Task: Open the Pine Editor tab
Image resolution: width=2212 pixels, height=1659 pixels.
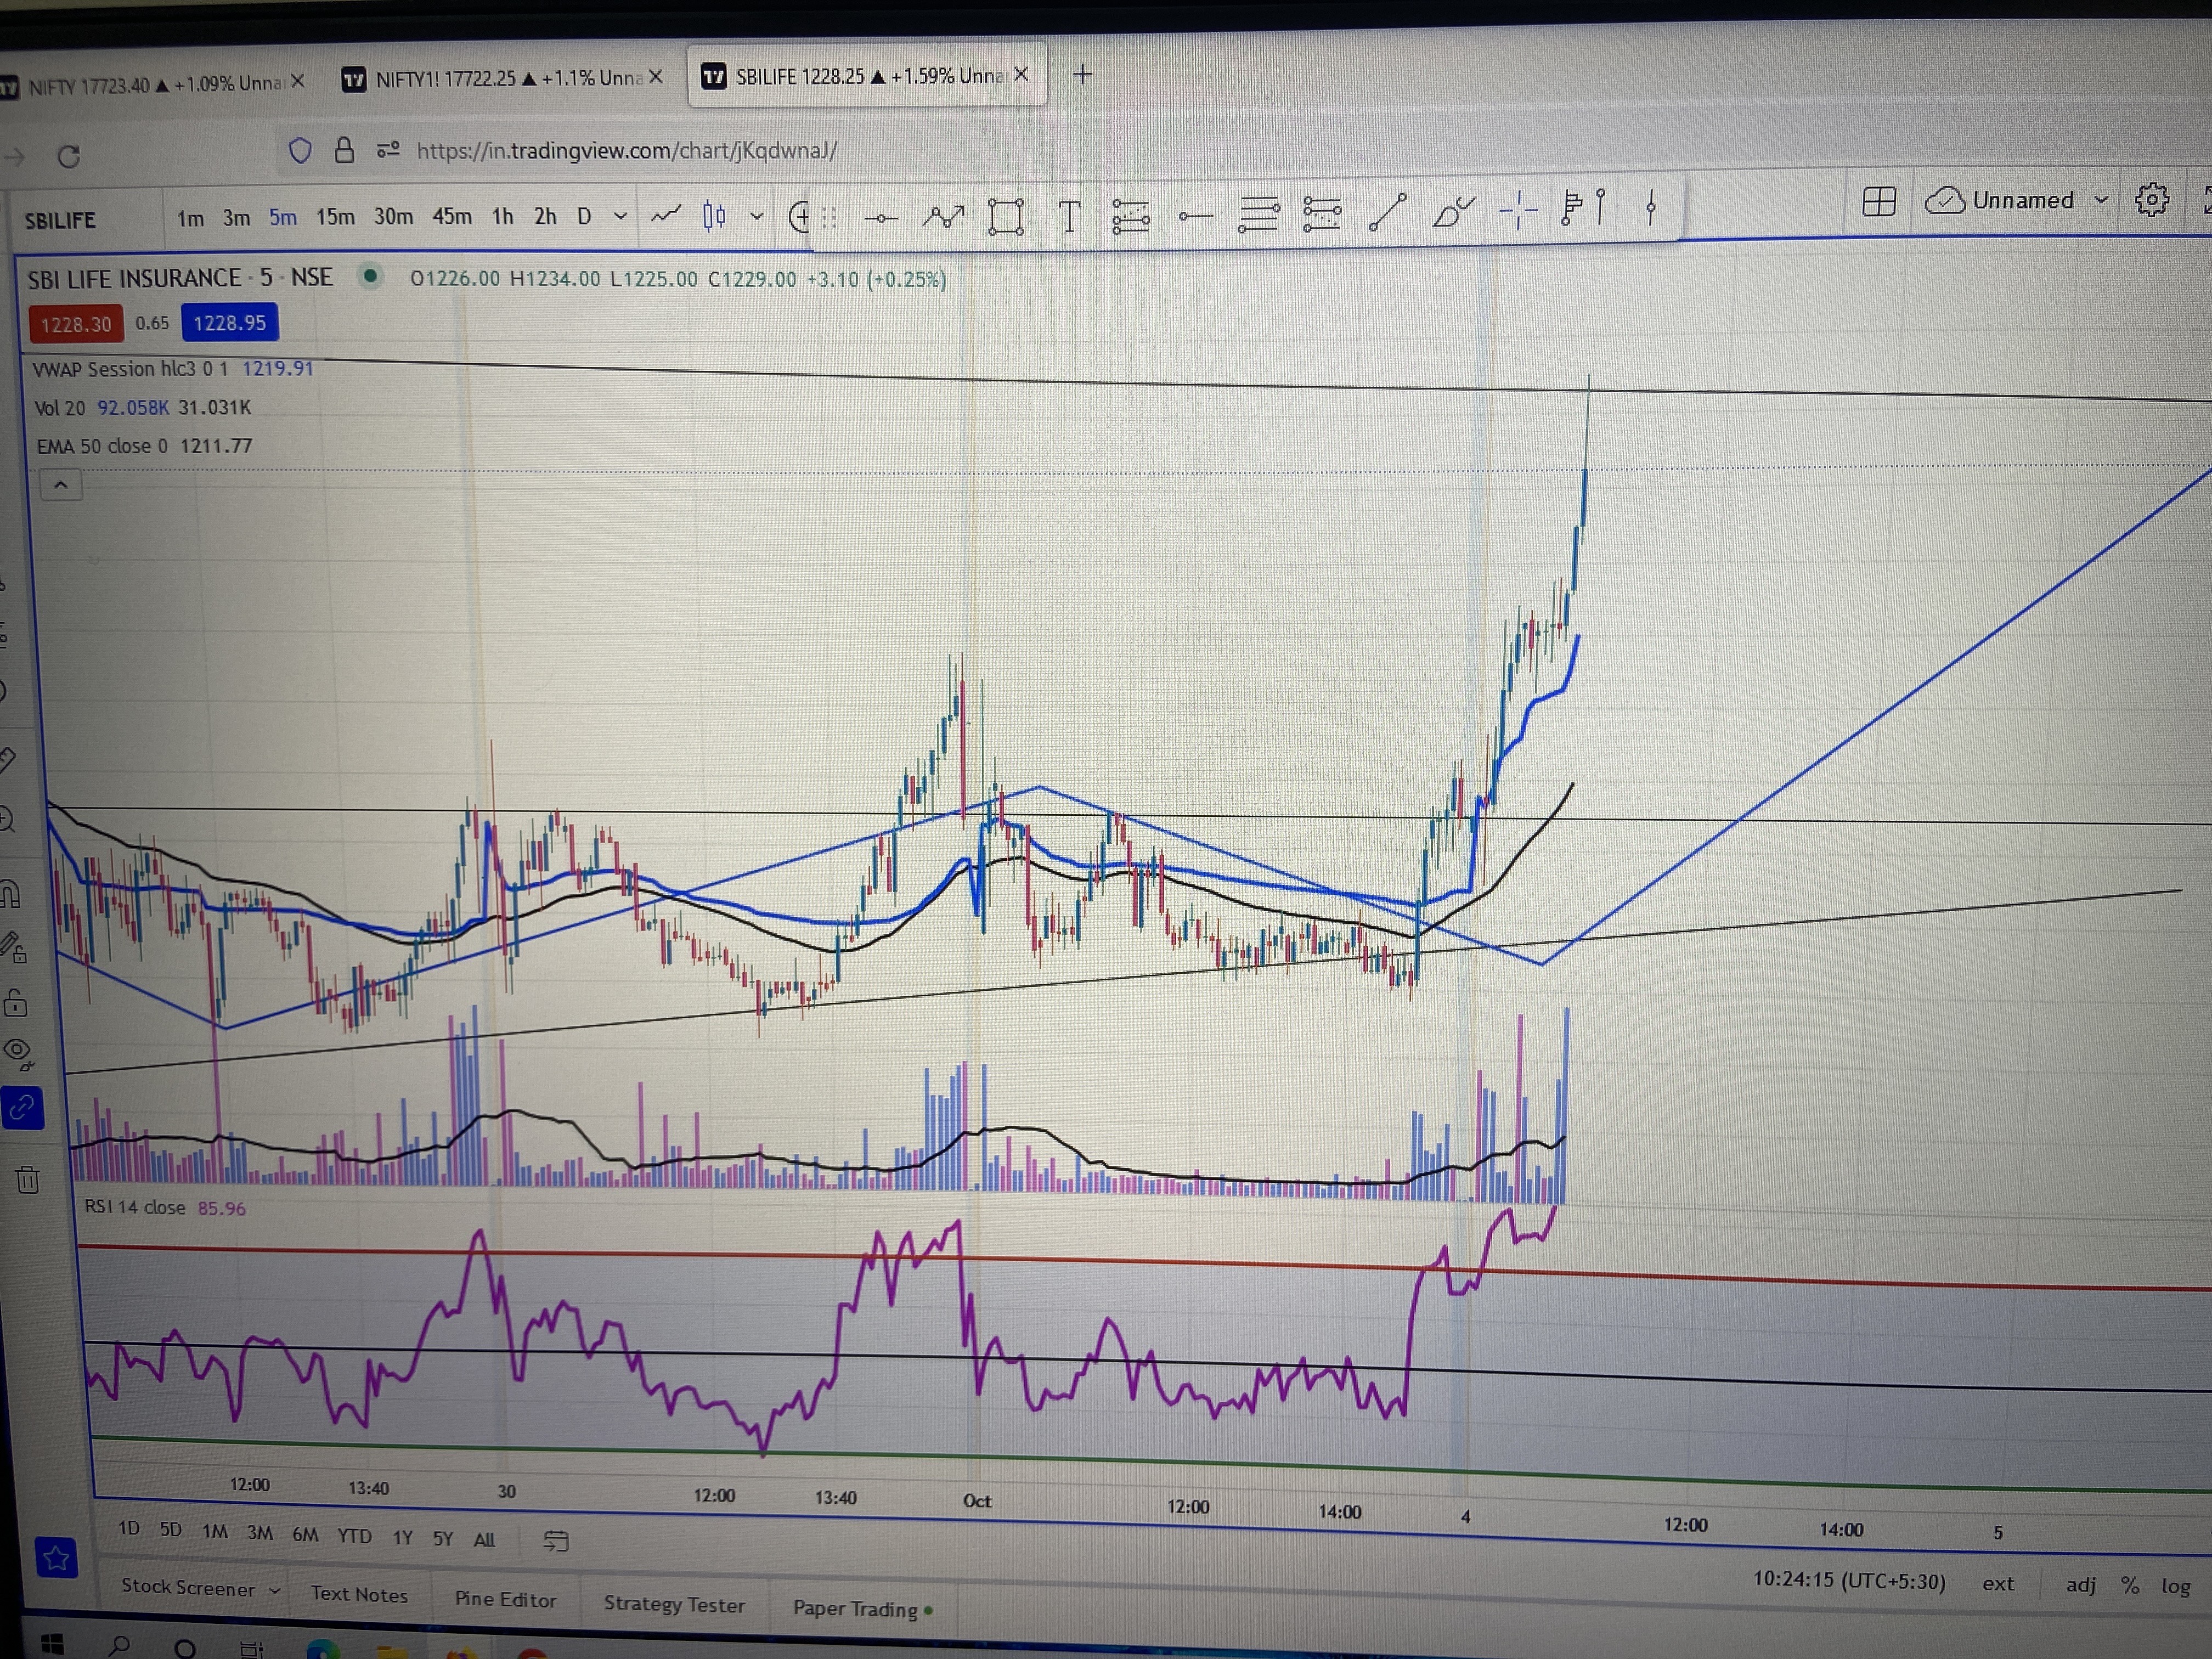Action: pyautogui.click(x=505, y=1599)
